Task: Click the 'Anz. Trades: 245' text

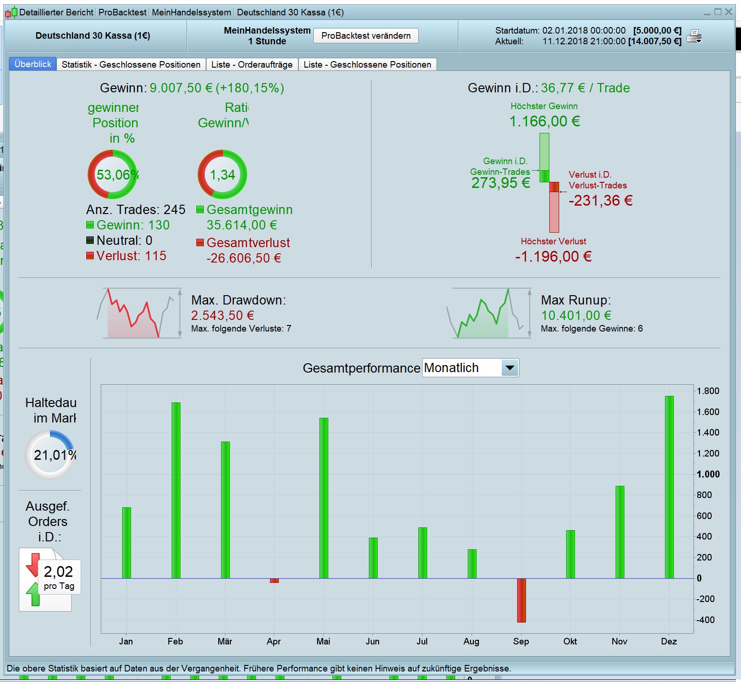Action: (x=136, y=209)
